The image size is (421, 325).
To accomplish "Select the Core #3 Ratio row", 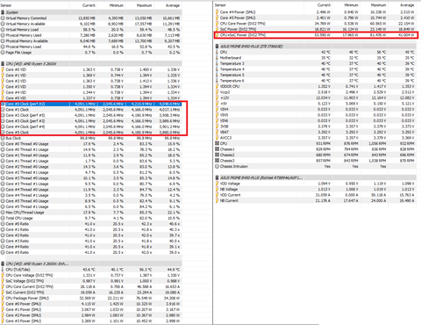I will (x=91, y=241).
